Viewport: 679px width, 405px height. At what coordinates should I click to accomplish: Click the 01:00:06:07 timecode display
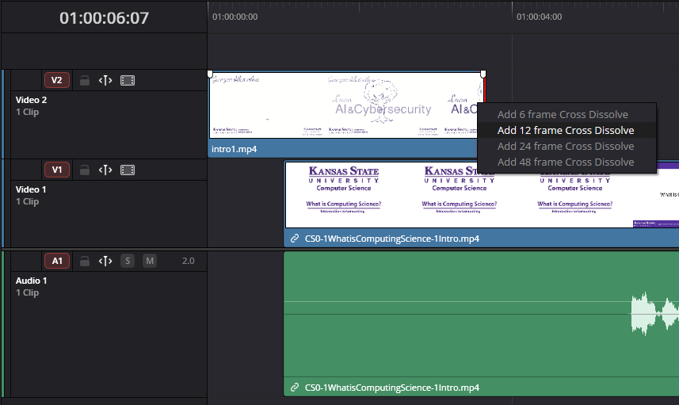[104, 17]
